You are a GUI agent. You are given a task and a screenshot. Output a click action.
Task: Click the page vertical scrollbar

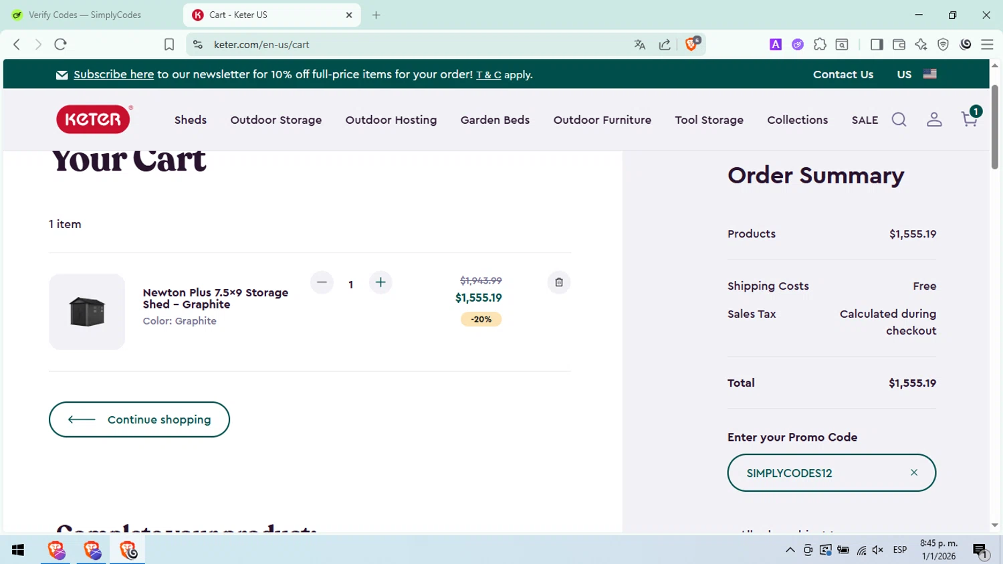click(995, 127)
